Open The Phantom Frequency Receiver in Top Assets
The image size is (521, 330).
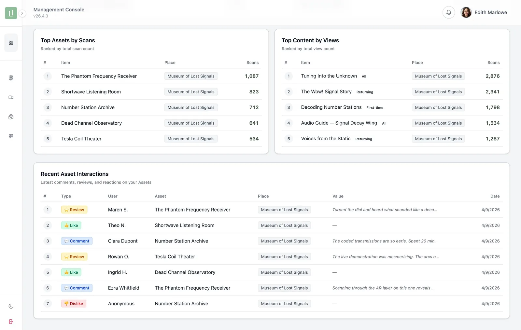(x=99, y=76)
